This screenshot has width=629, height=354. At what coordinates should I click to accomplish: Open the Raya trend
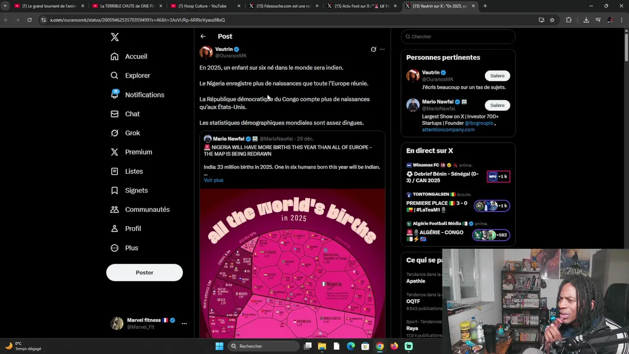(412, 328)
